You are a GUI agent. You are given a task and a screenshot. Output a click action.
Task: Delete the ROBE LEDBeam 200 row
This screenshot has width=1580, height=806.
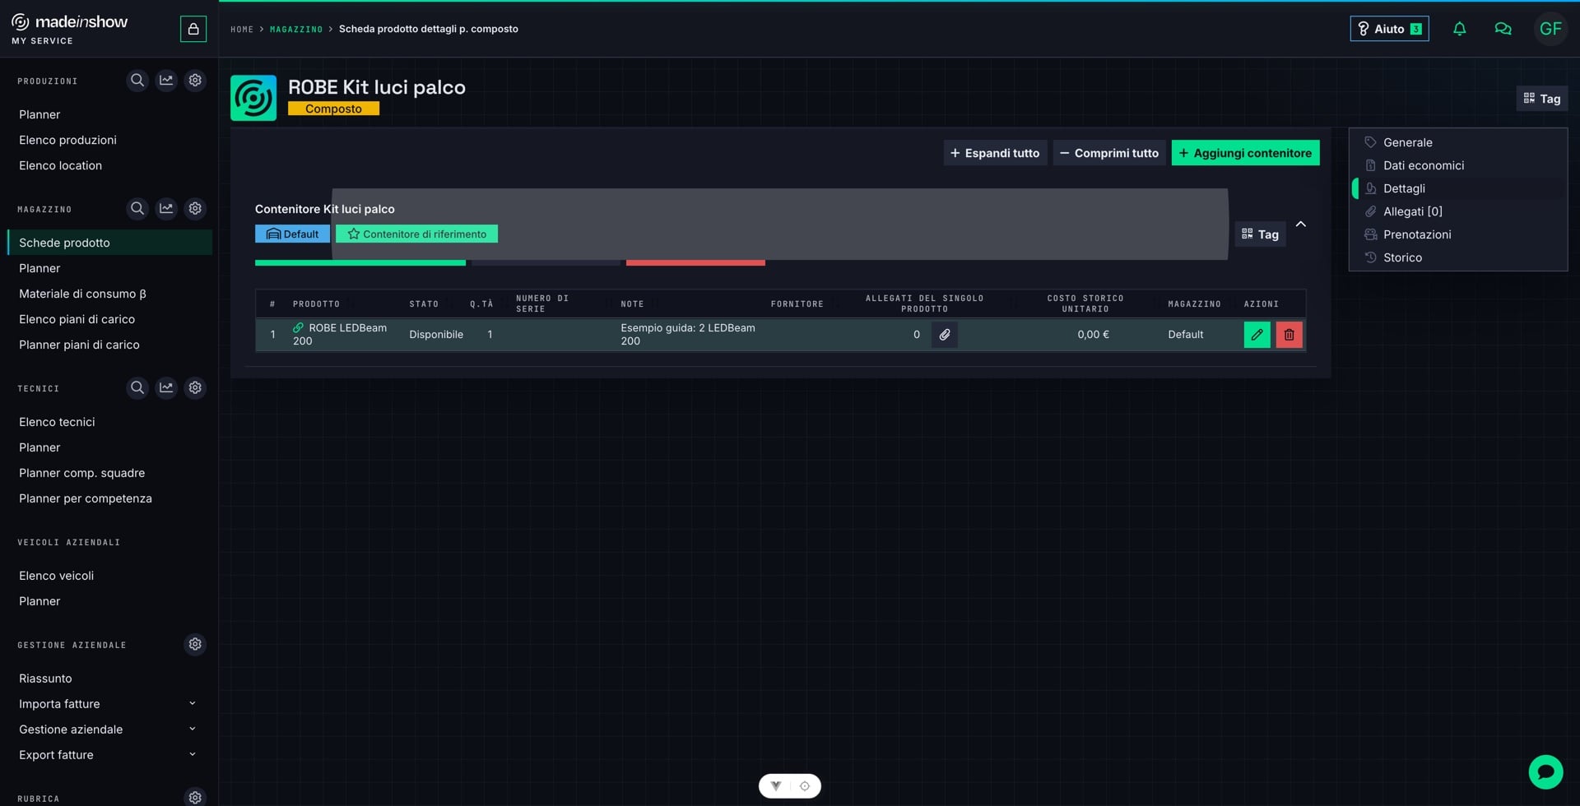coord(1290,335)
